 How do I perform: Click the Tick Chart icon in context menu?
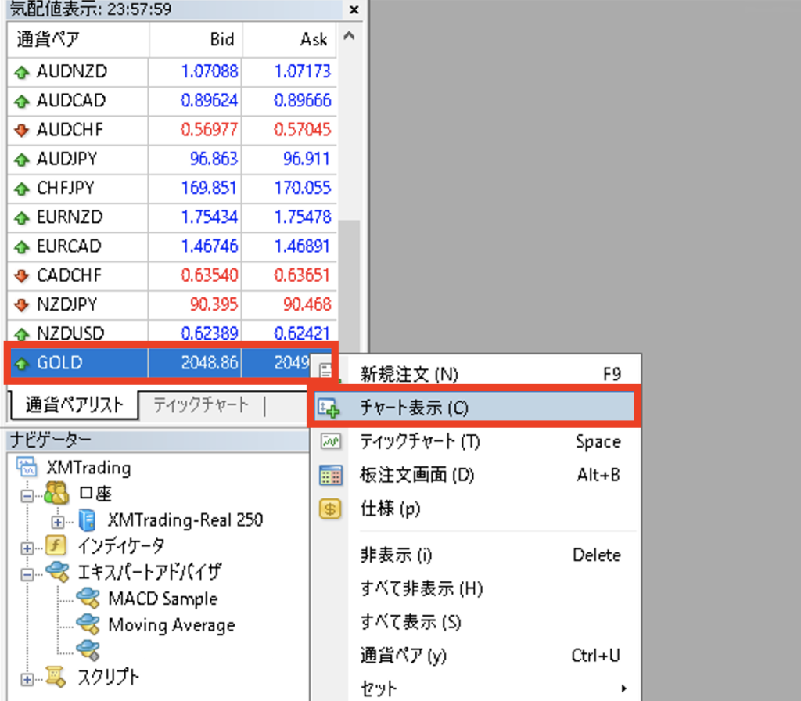click(330, 442)
